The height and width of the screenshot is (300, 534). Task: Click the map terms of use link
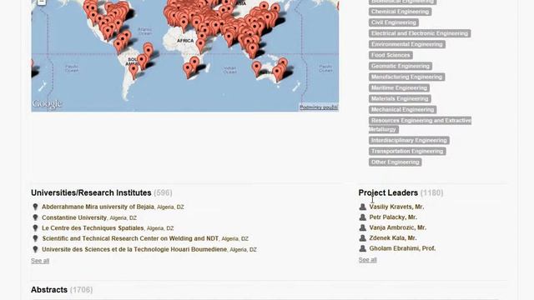point(319,107)
